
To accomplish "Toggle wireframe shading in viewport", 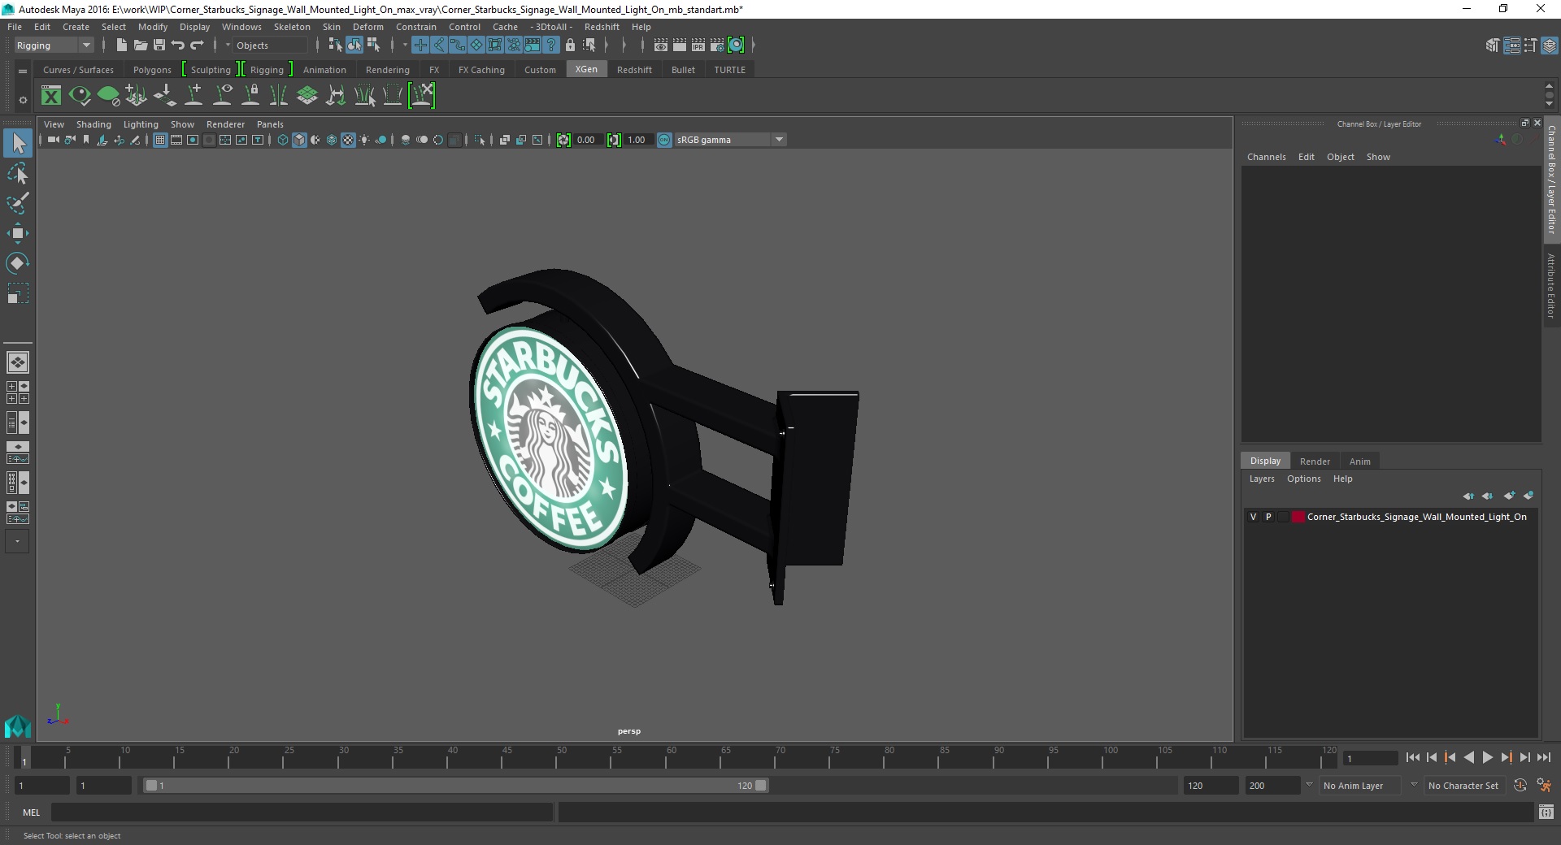I will [x=283, y=140].
